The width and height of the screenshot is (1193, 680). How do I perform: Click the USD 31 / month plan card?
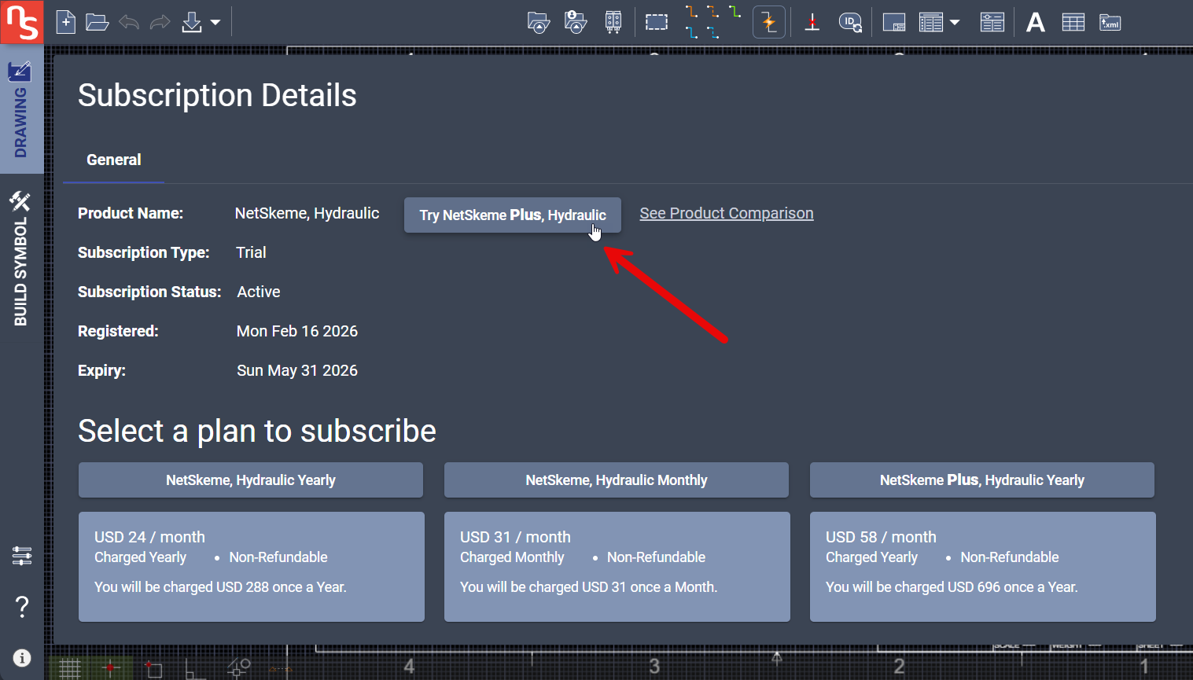coord(617,567)
